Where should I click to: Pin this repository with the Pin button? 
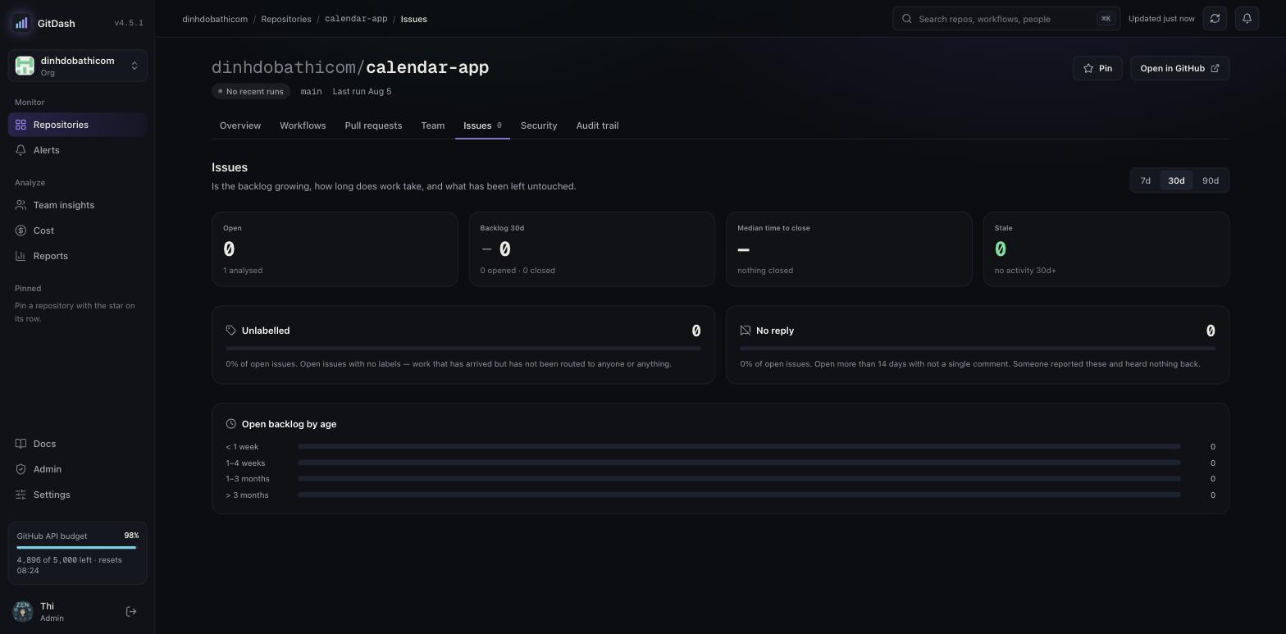(1097, 68)
